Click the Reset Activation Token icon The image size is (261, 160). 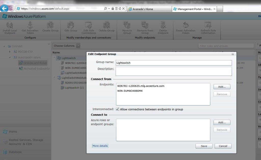point(186,25)
